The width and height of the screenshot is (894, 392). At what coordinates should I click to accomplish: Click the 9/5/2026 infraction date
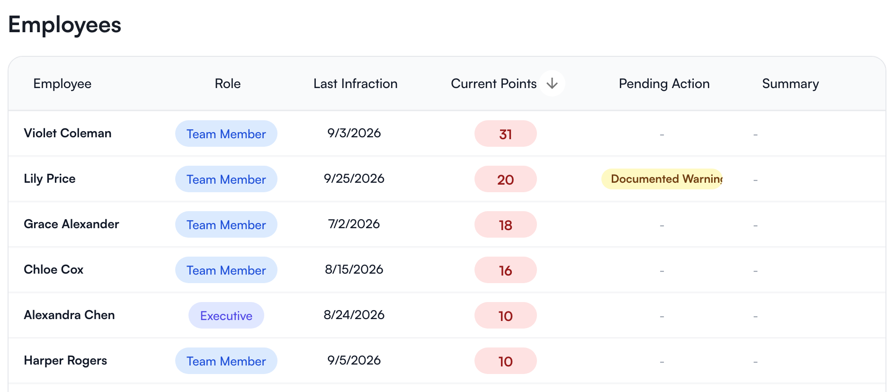tap(354, 360)
